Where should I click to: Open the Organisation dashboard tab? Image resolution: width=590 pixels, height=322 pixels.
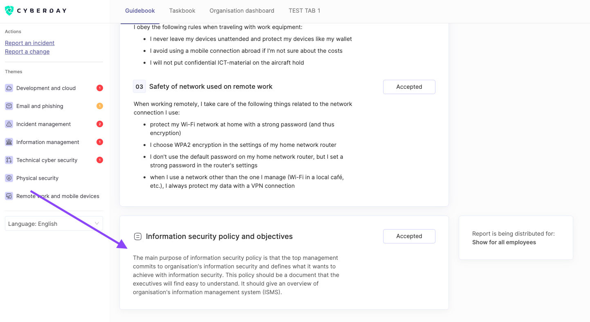pos(242,11)
